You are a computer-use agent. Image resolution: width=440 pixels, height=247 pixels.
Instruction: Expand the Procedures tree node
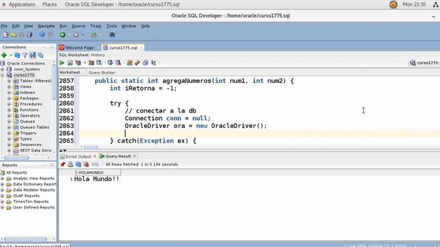point(9,104)
